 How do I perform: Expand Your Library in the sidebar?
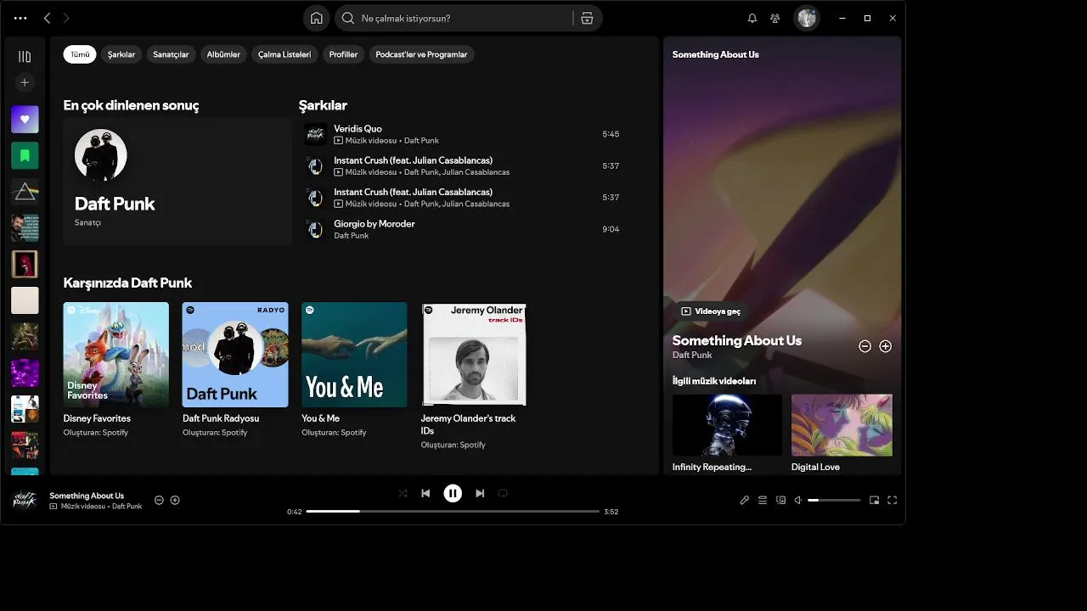(25, 57)
